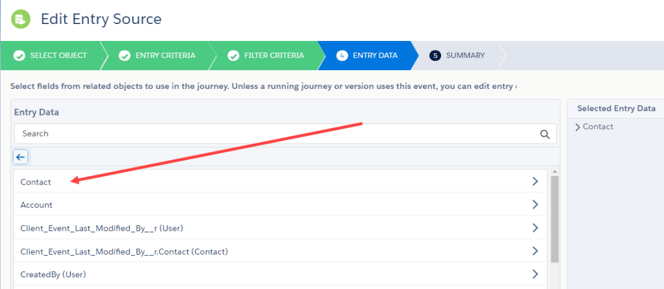The image size is (664, 289).
Task: Click the Select Object step checkmark icon
Action: 19,56
